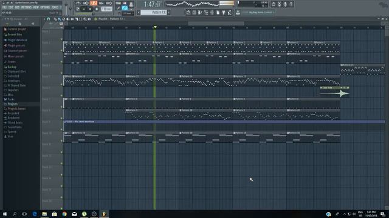The width and height of the screenshot is (389, 218).
Task: Adjust the master volume slider
Action: (x=66, y=8)
